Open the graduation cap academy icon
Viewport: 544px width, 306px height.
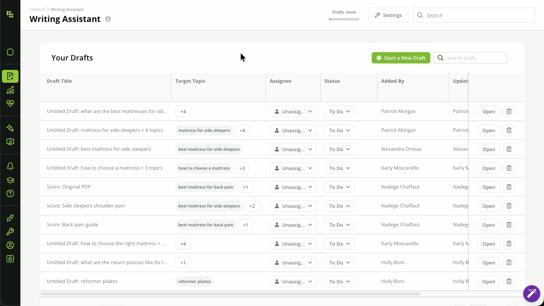coord(10,180)
